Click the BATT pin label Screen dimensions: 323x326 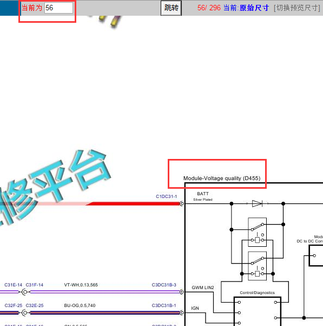(203, 194)
